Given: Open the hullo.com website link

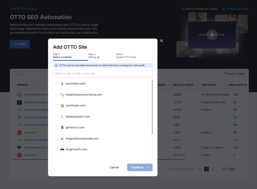Looking at the screenshot, I should point(31,132).
